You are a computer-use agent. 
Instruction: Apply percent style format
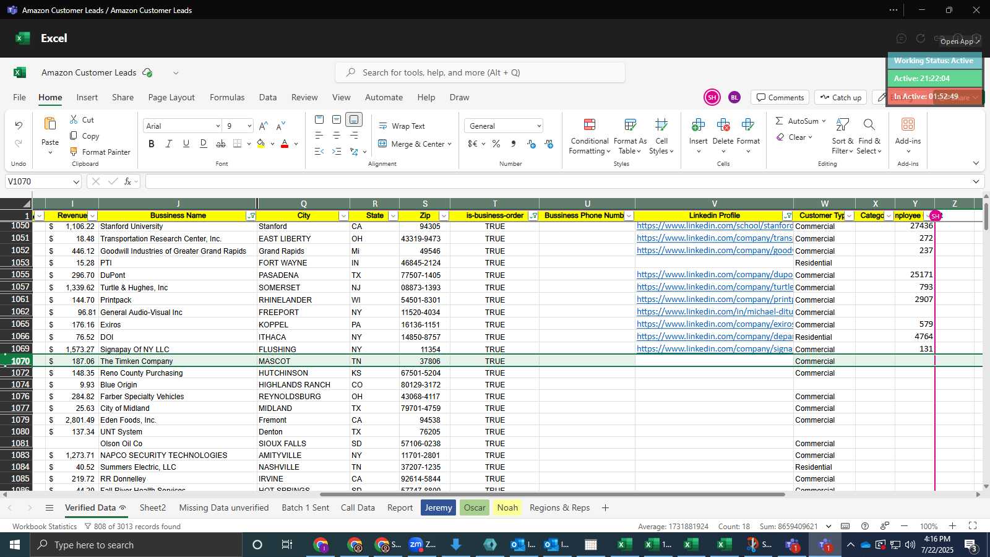click(496, 144)
